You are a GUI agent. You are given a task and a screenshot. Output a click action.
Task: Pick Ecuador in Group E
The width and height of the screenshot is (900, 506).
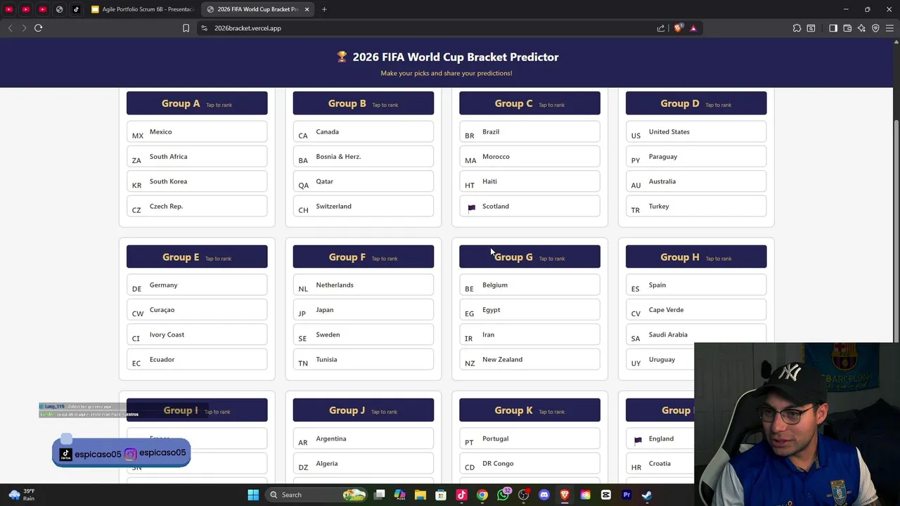pos(197,359)
